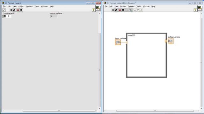Click the Block Diagram horizontal scrollbar thumb
The width and height of the screenshot is (204, 114).
[x=155, y=111]
